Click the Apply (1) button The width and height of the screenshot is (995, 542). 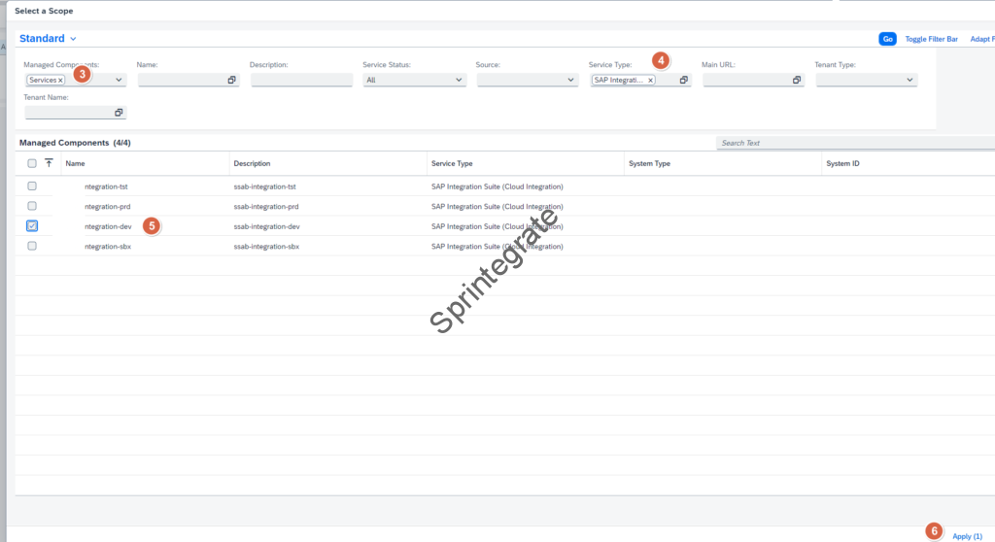point(967,536)
